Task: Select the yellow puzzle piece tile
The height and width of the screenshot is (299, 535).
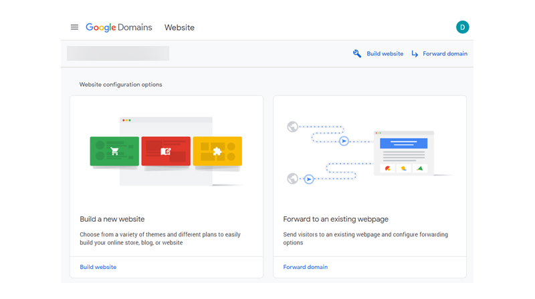Action: pyautogui.click(x=217, y=152)
